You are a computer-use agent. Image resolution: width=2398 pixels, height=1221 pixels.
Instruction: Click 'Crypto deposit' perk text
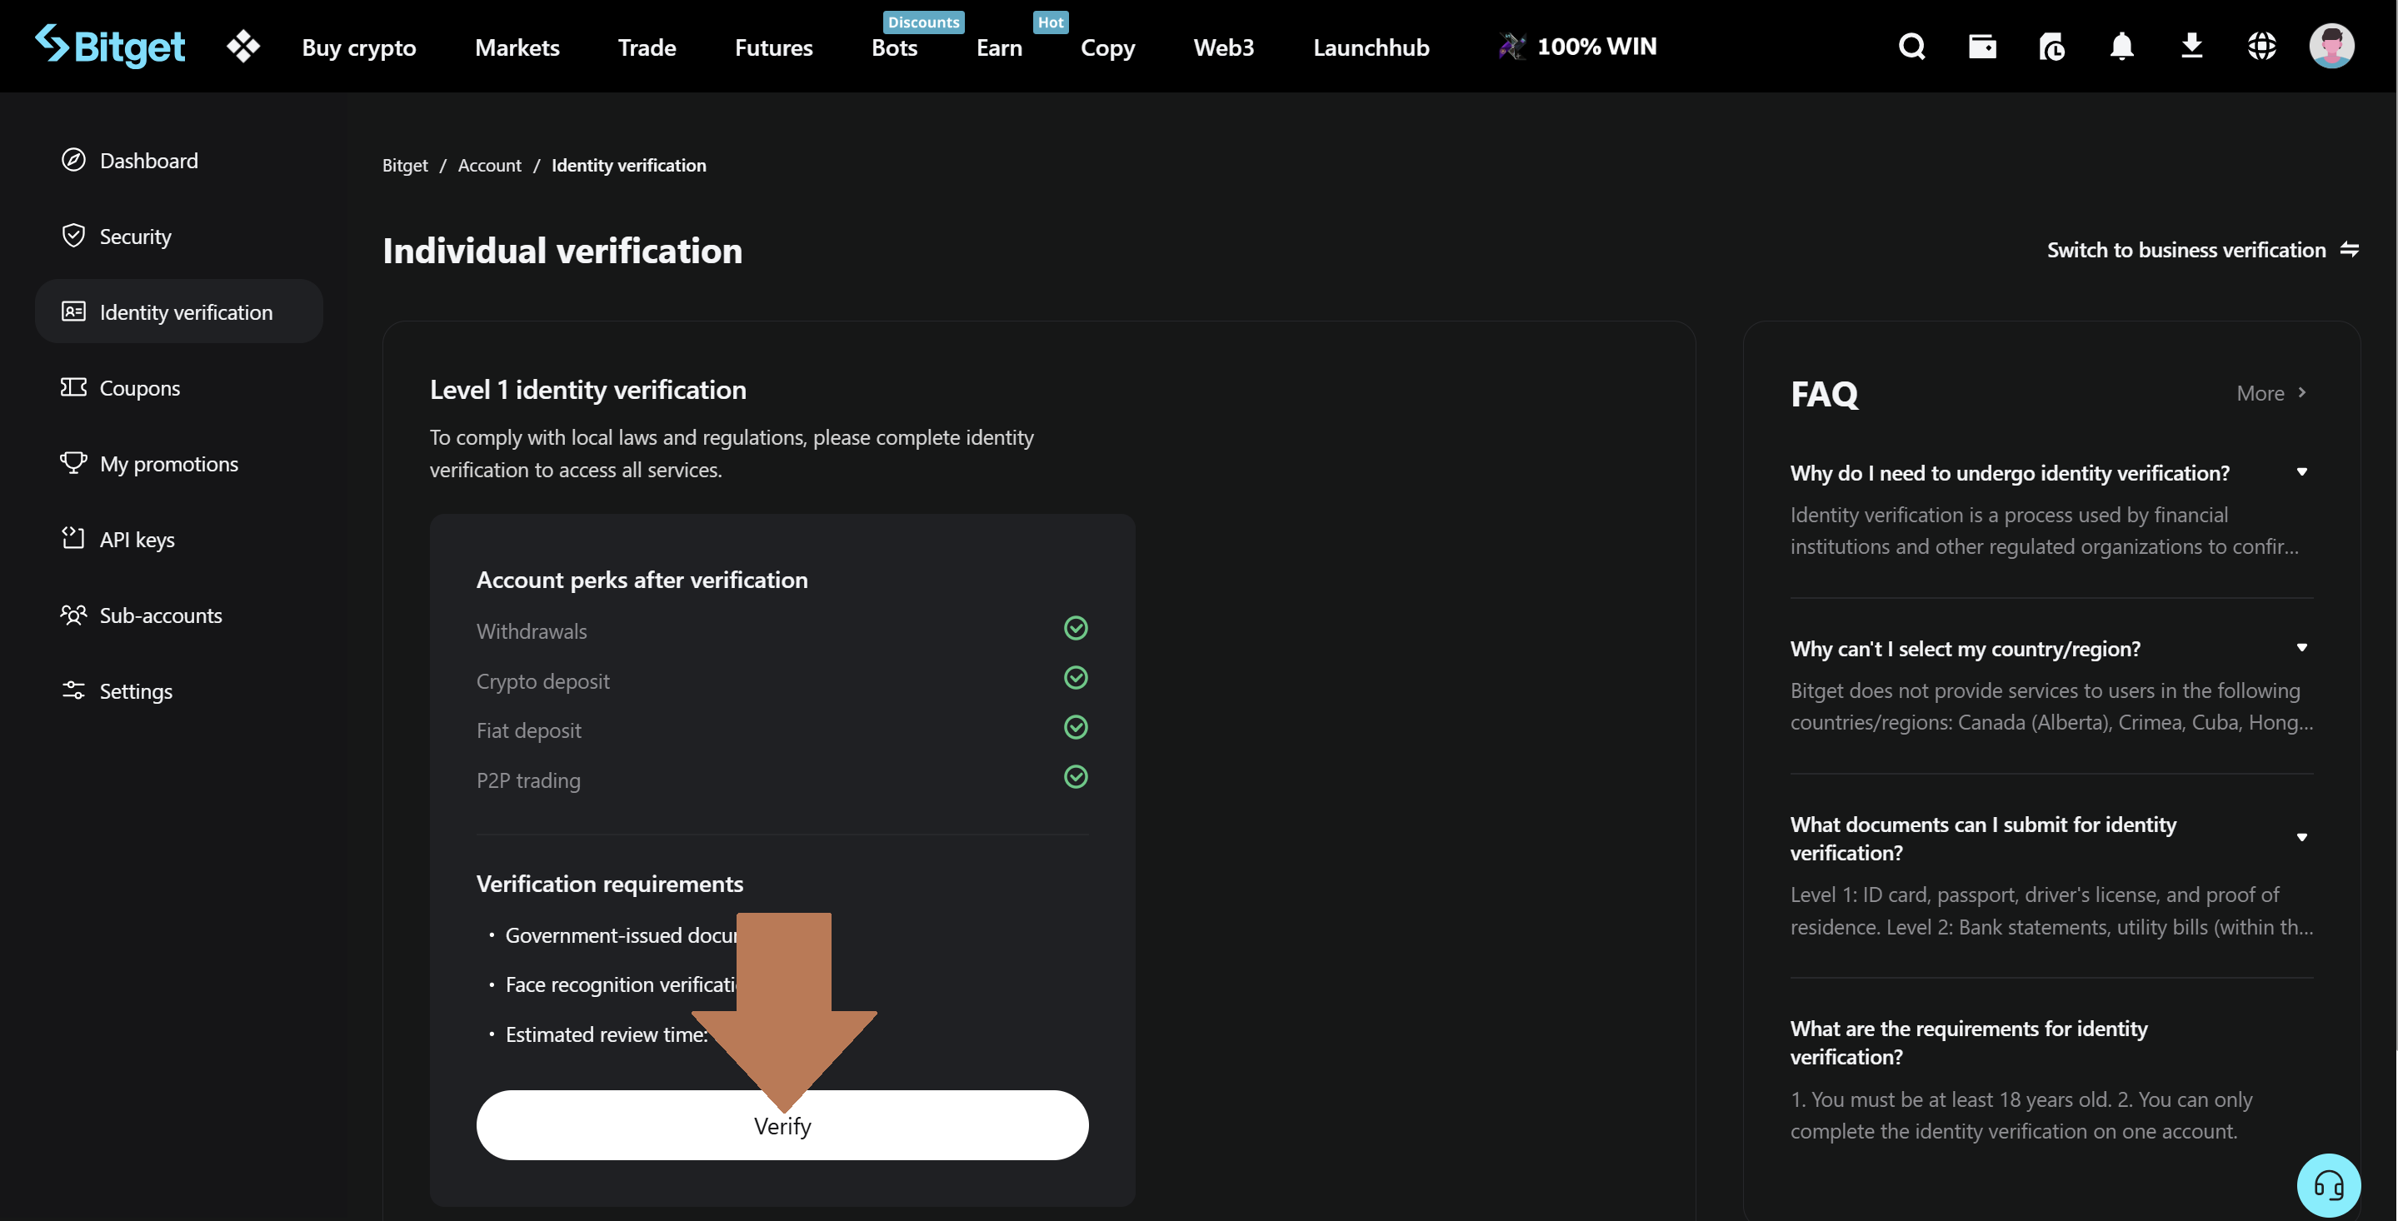(542, 680)
